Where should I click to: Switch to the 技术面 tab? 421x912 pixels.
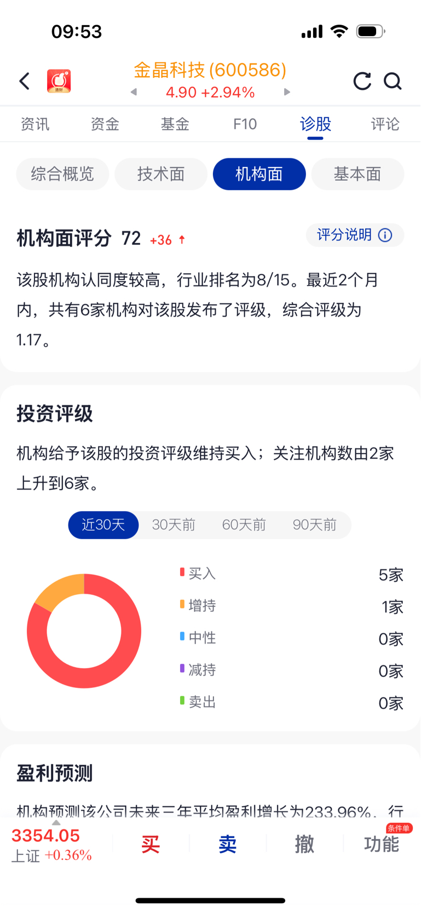pos(161,174)
